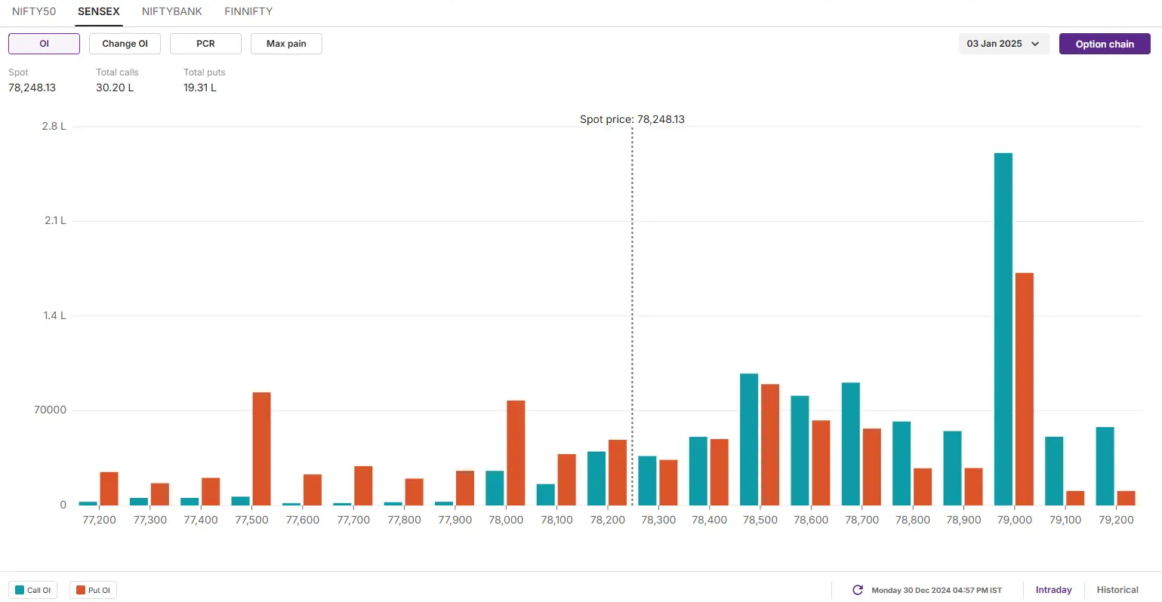Click the 77,500 put OI bar

click(x=261, y=449)
